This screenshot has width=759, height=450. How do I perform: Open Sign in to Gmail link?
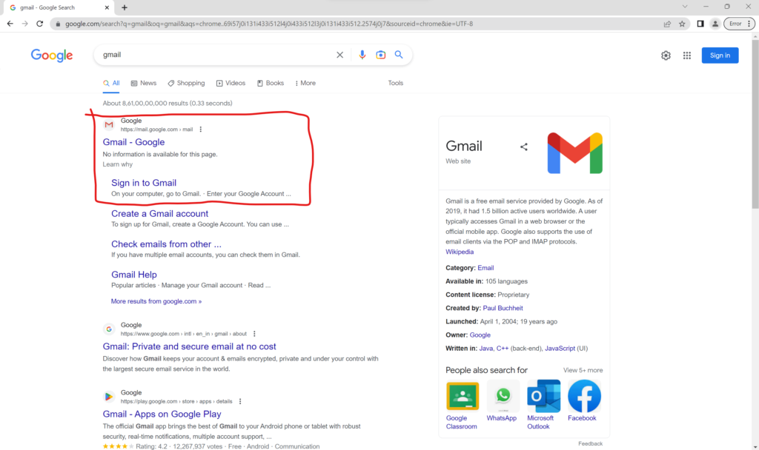pos(144,183)
